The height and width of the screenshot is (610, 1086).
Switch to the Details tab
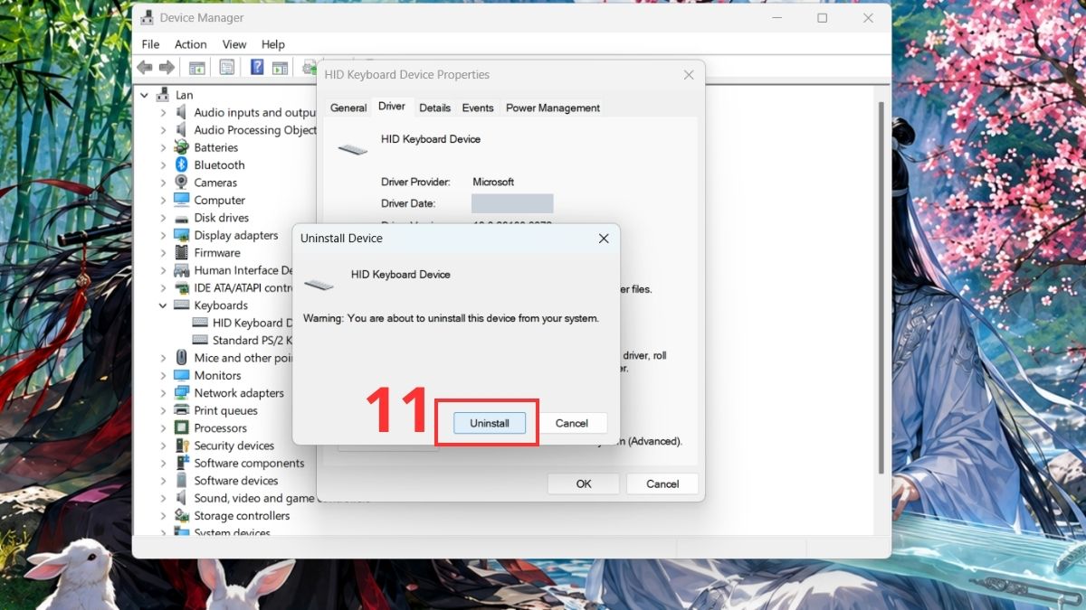434,108
